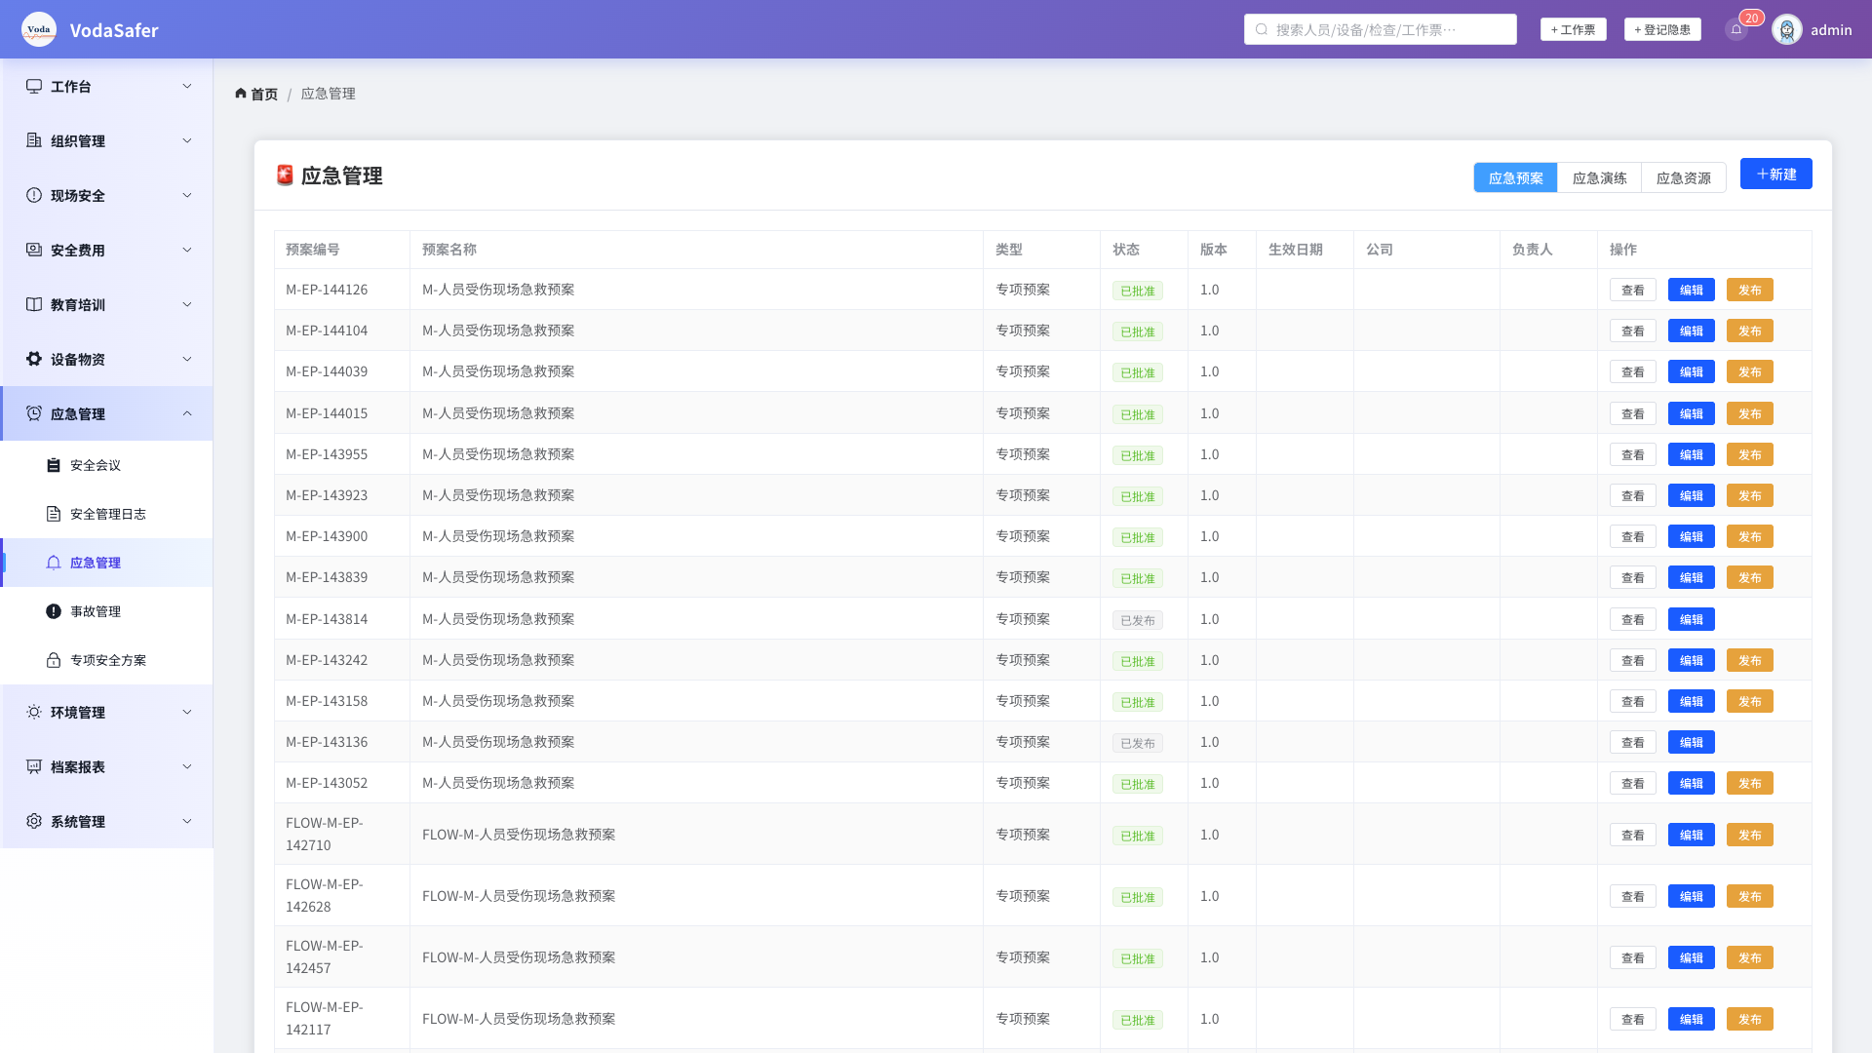Click the red alarm icon beside 应急管理 title
Image resolution: width=1872 pixels, height=1053 pixels.
285,175
